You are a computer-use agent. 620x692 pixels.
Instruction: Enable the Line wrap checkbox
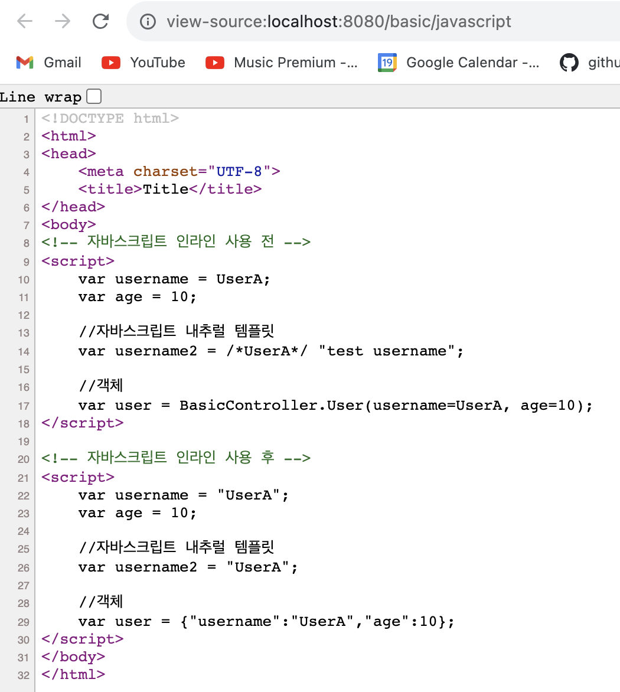(x=94, y=96)
